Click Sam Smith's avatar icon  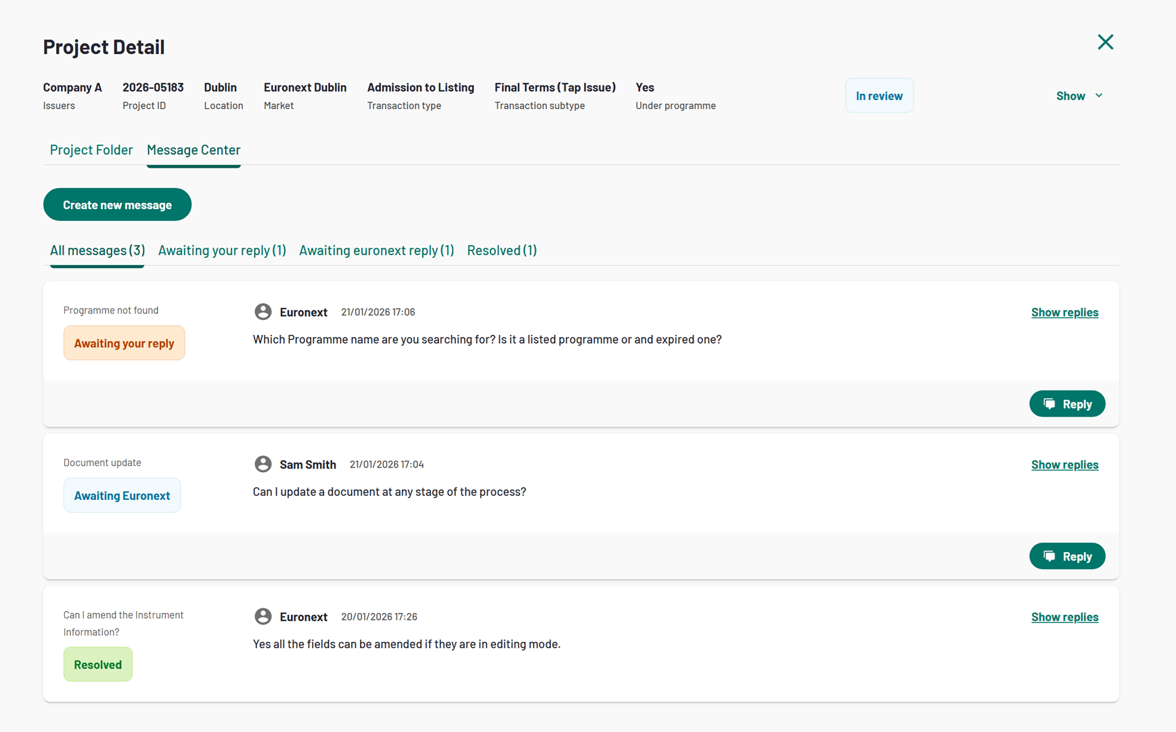[x=263, y=464]
